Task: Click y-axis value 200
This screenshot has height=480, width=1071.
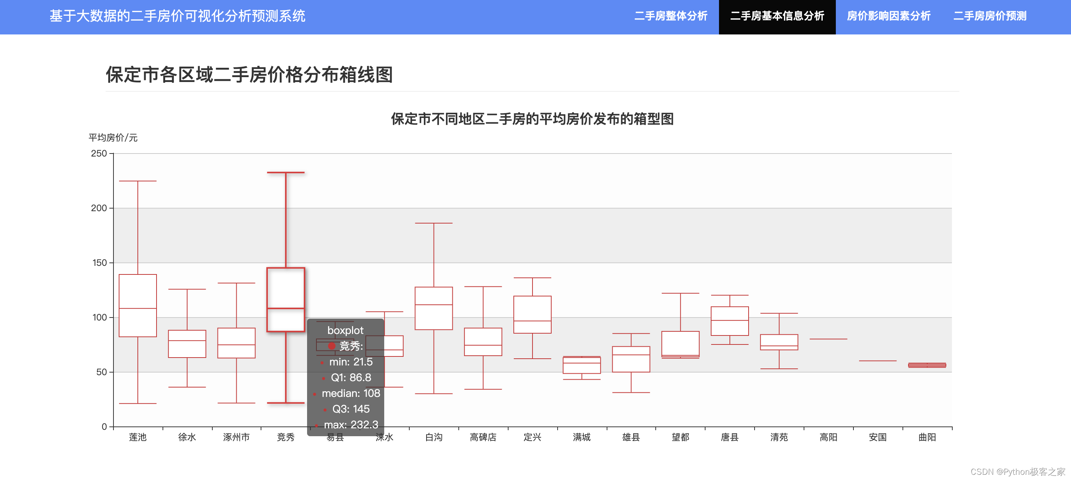Action: click(x=99, y=208)
